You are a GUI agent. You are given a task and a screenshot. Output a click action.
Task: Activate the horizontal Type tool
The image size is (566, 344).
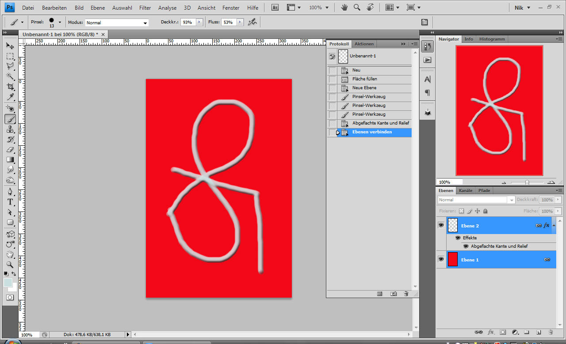tap(10, 202)
